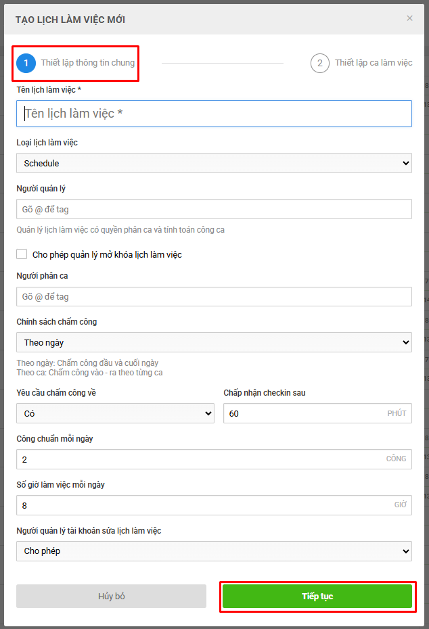The width and height of the screenshot is (429, 629).
Task: Click the Theo ca explanation text
Action: 89,373
